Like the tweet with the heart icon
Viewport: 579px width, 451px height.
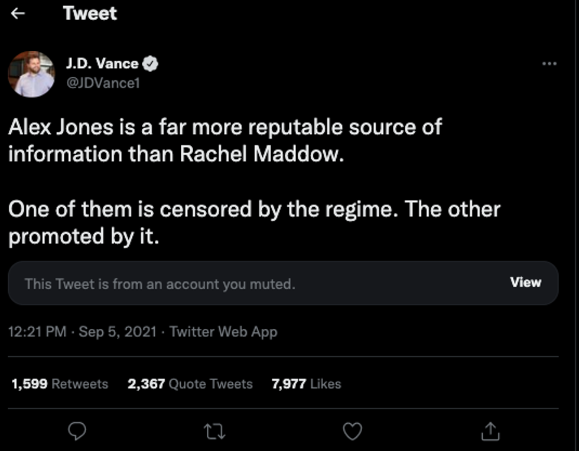[x=352, y=432]
